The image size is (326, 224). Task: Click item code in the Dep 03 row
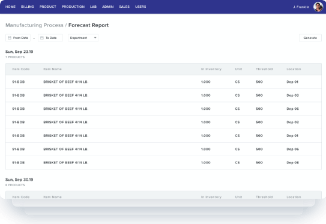[18, 95]
